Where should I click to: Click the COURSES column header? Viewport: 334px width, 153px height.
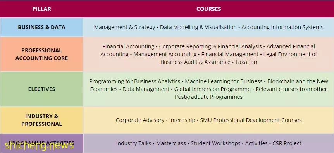point(208,9)
